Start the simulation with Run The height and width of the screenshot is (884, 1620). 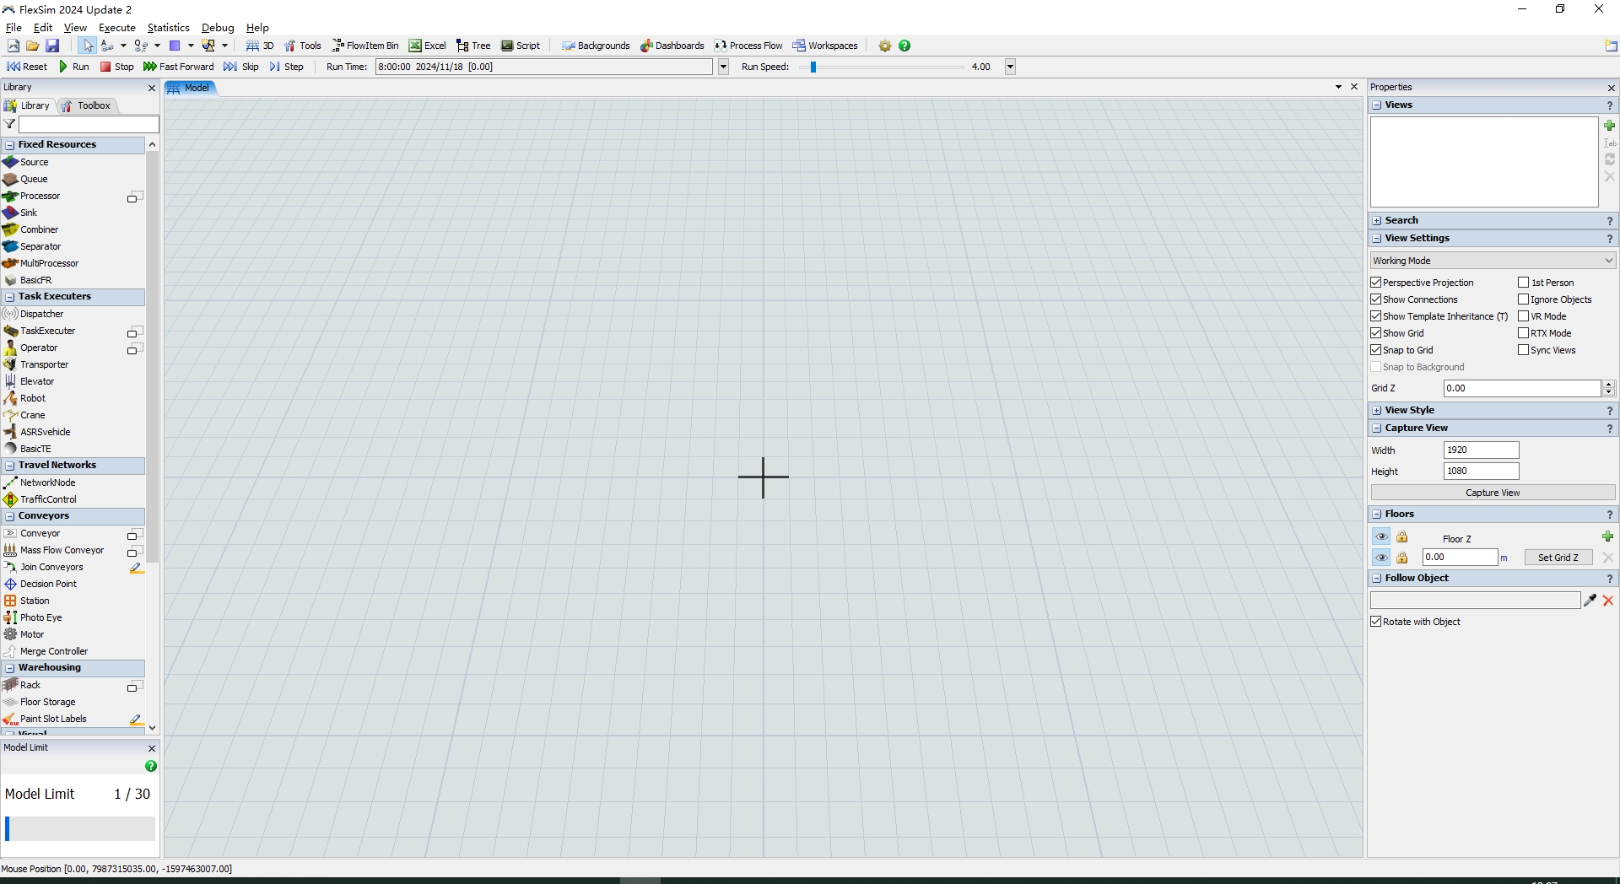73,67
